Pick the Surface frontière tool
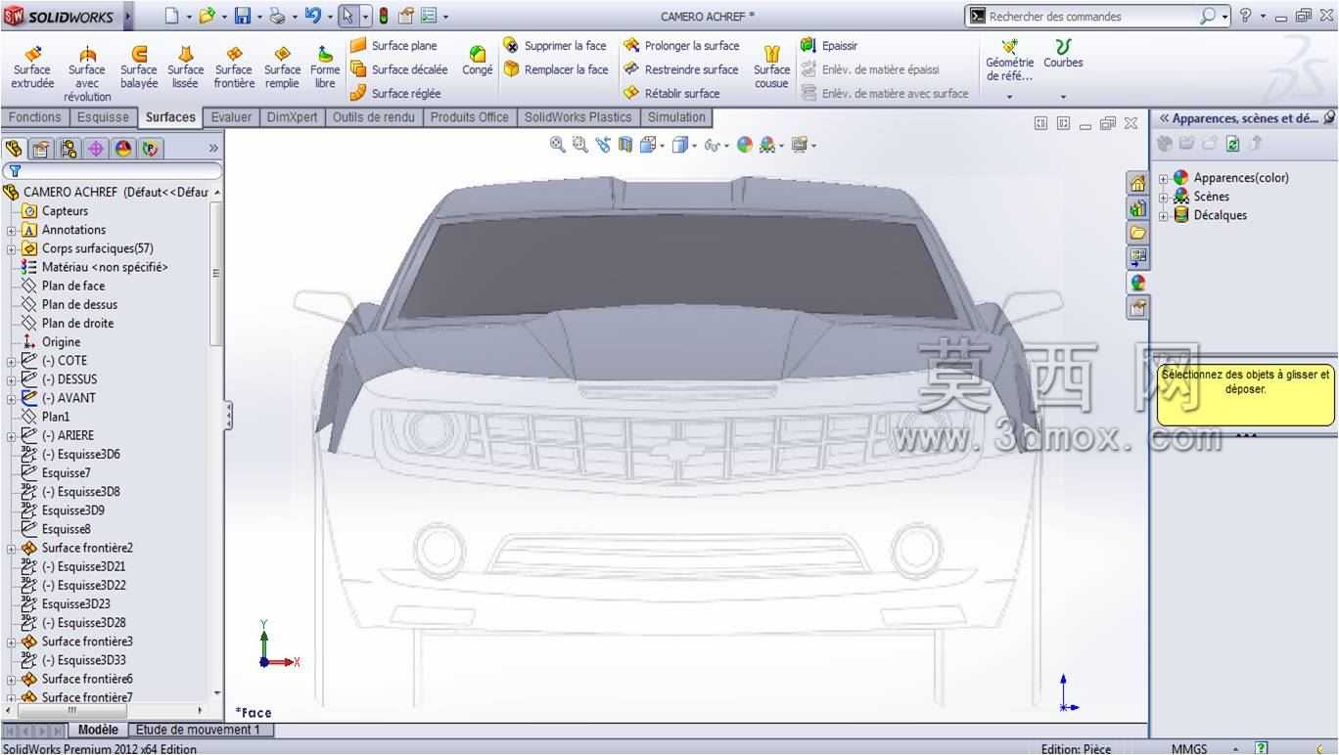The height and width of the screenshot is (755, 1339). 234,68
